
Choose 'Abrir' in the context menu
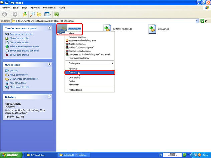tap(89, 33)
